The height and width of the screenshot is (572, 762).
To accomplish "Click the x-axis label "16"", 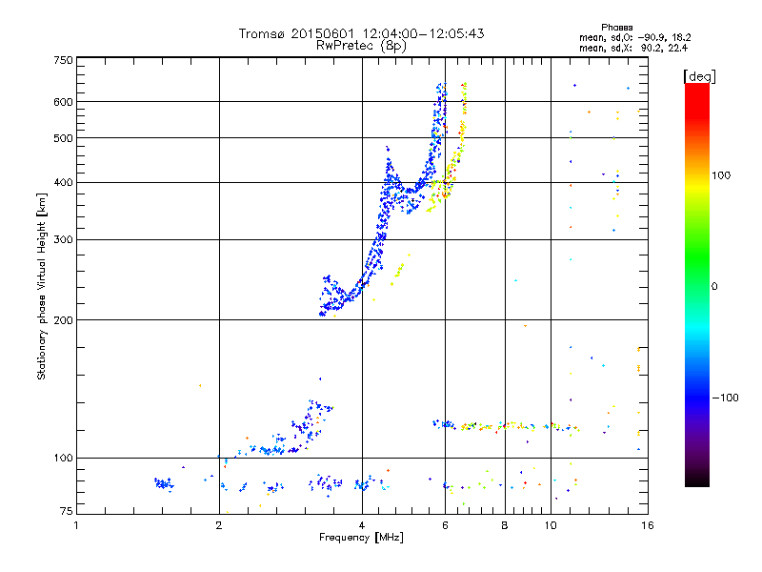I will (648, 525).
